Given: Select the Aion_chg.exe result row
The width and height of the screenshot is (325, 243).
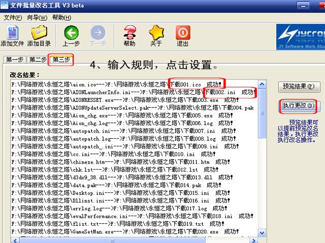Looking at the screenshot, I should point(122,115).
